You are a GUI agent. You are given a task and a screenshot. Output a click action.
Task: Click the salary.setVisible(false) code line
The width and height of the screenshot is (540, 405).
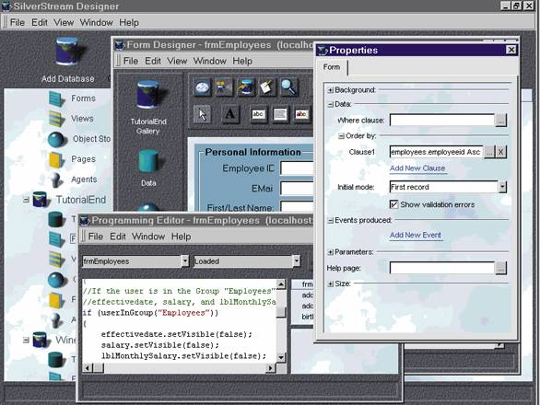(x=160, y=345)
